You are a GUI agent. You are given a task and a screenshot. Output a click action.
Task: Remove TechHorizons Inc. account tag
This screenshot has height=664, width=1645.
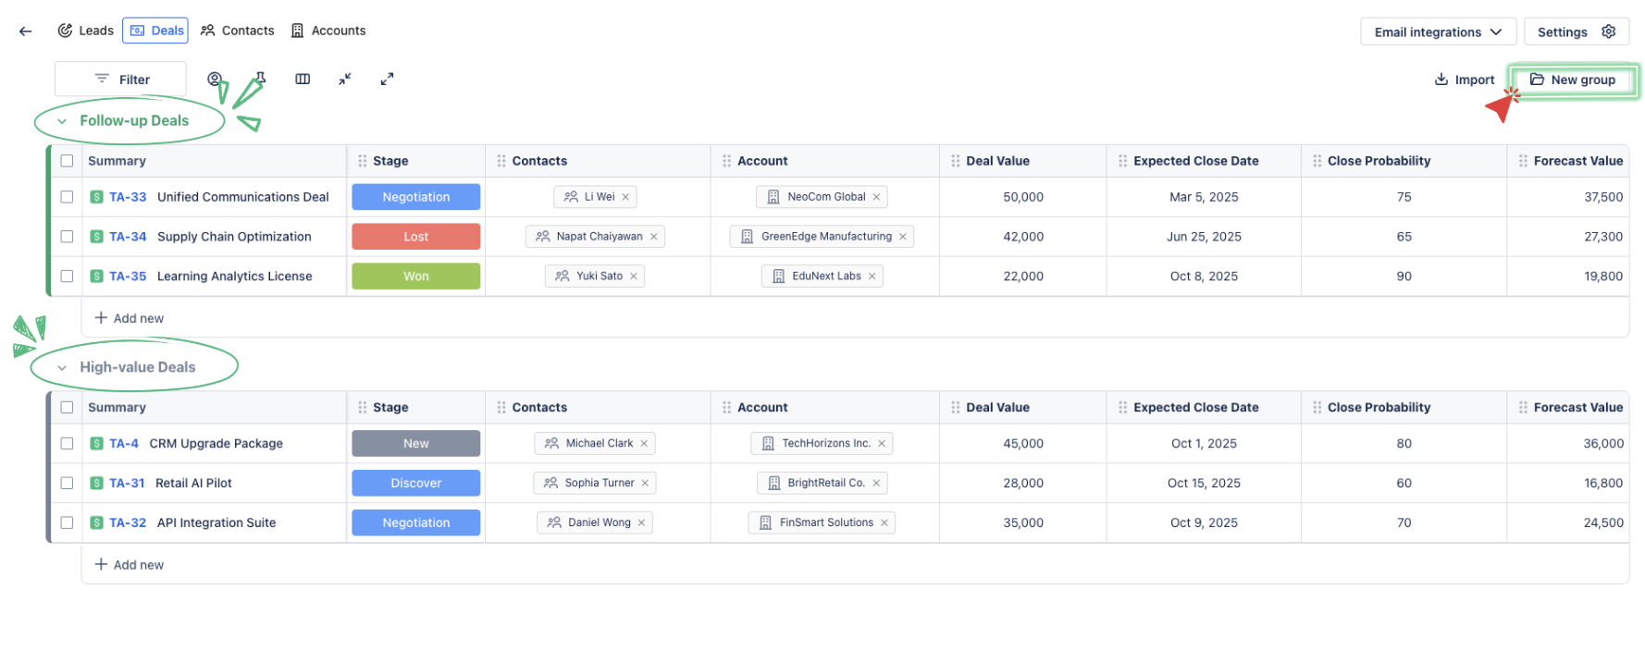[882, 444]
